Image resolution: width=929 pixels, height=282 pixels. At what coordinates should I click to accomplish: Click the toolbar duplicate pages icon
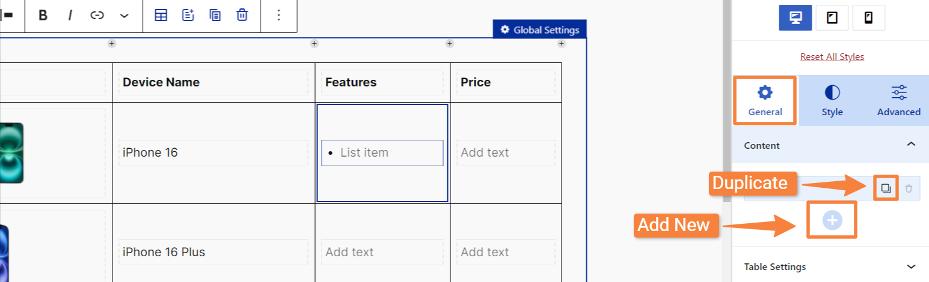(x=215, y=16)
